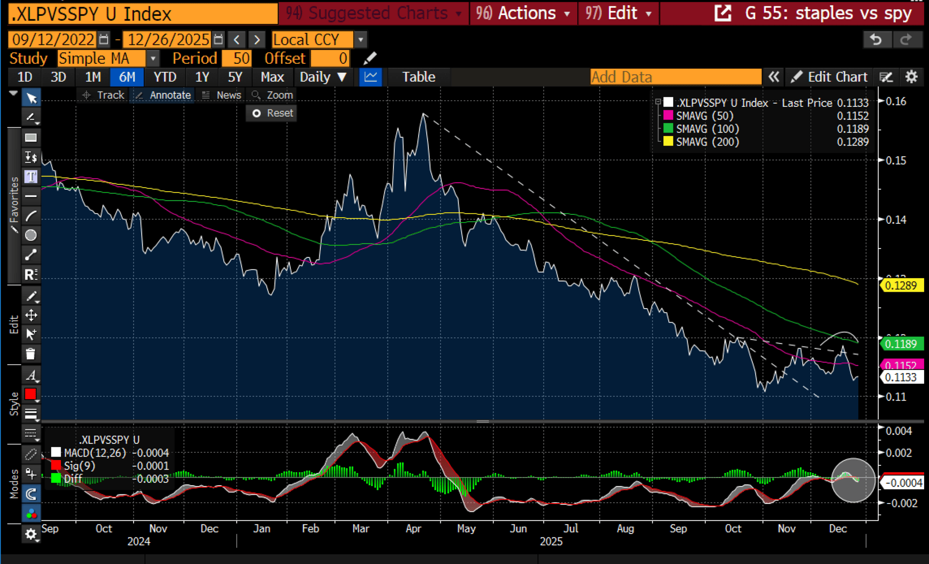Collapse the .XLPVSSPY legend tree box

[x=658, y=103]
